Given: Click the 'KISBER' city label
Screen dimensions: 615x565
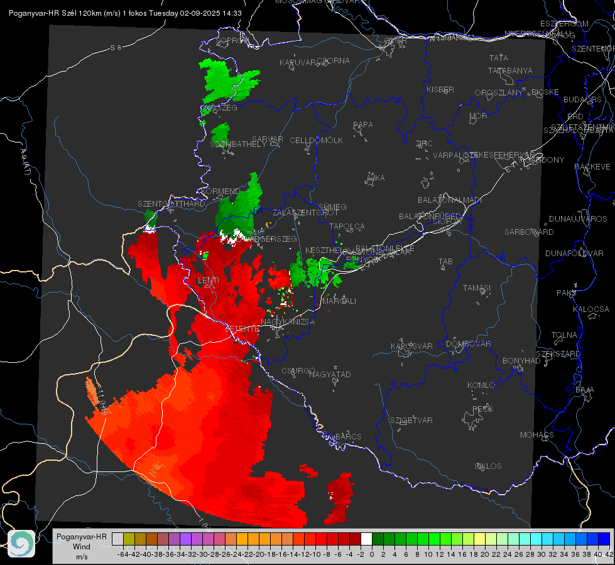Looking at the screenshot, I should click(x=440, y=90).
